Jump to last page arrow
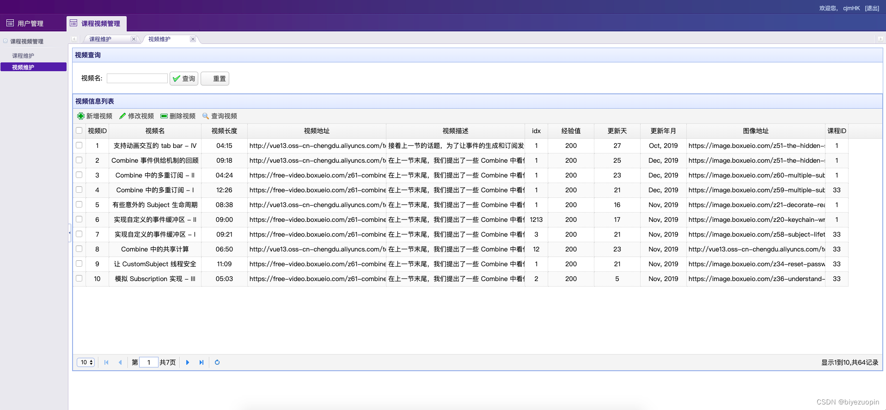 (201, 362)
